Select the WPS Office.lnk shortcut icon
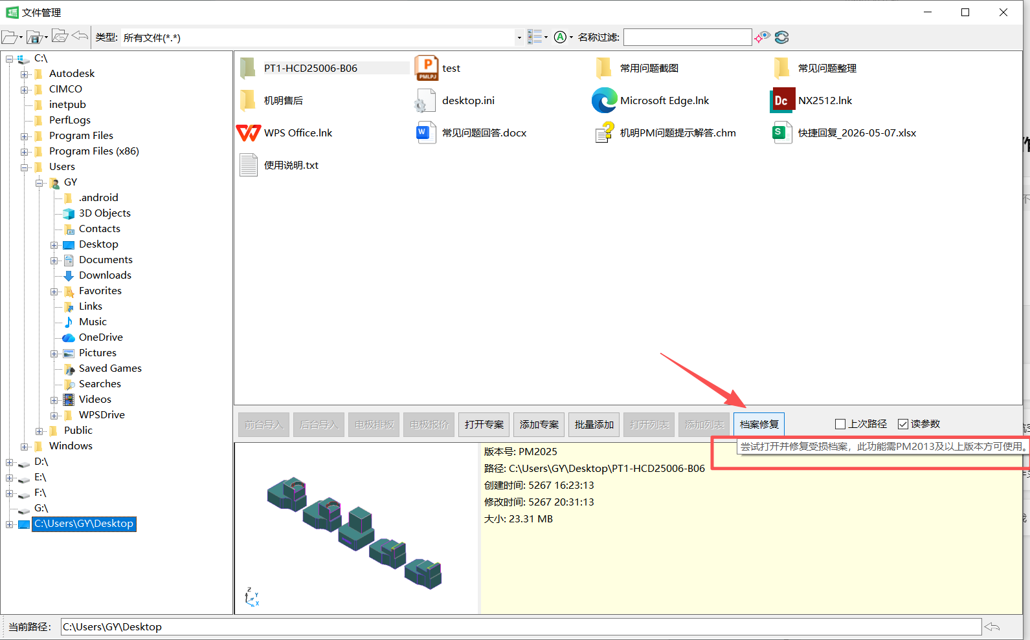The image size is (1030, 640). pyautogui.click(x=249, y=133)
